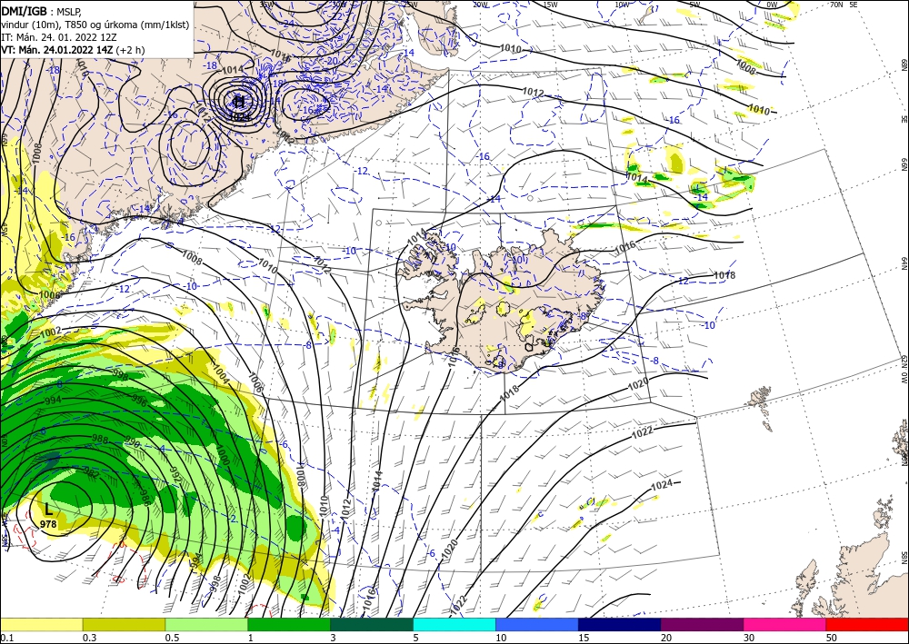The image size is (909, 644).
Task: Click the 982 isobar label
Action: [x=92, y=473]
